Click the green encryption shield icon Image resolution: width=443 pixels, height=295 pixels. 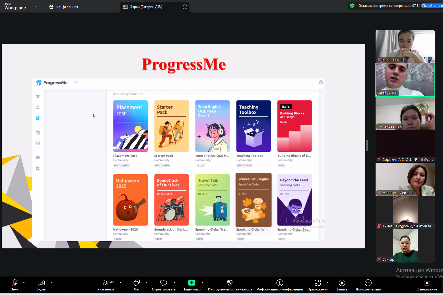click(352, 6)
